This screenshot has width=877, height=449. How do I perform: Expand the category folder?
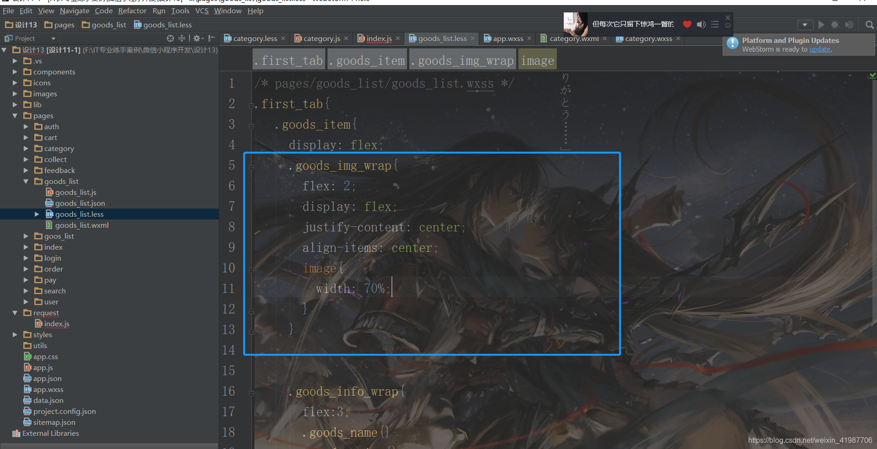coord(26,148)
